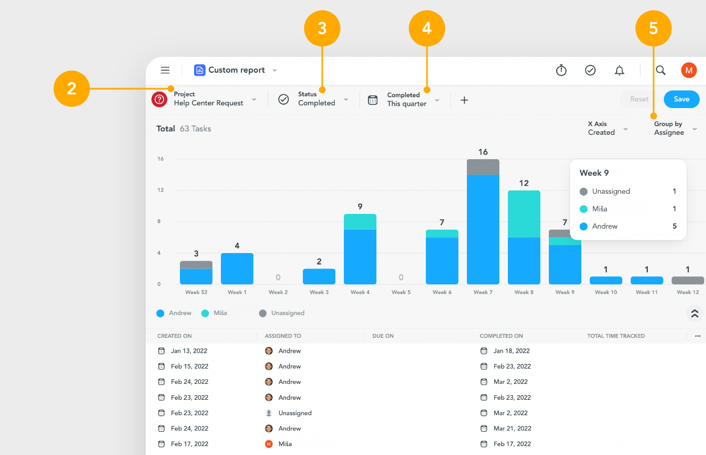
Task: Open the Custom report dropdown
Action: coord(274,70)
